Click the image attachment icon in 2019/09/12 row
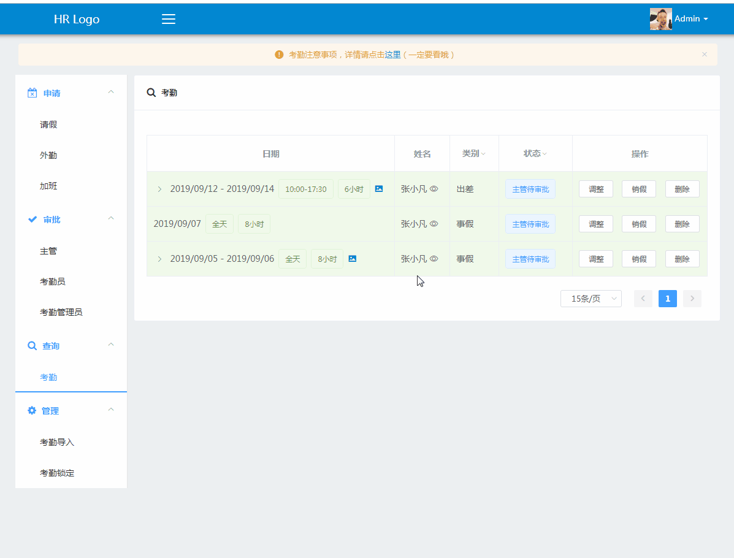 (379, 189)
